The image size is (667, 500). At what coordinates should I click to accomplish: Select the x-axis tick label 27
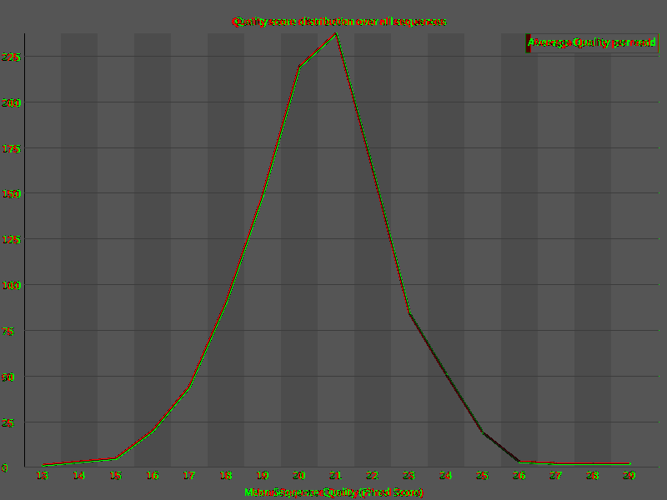pos(556,475)
